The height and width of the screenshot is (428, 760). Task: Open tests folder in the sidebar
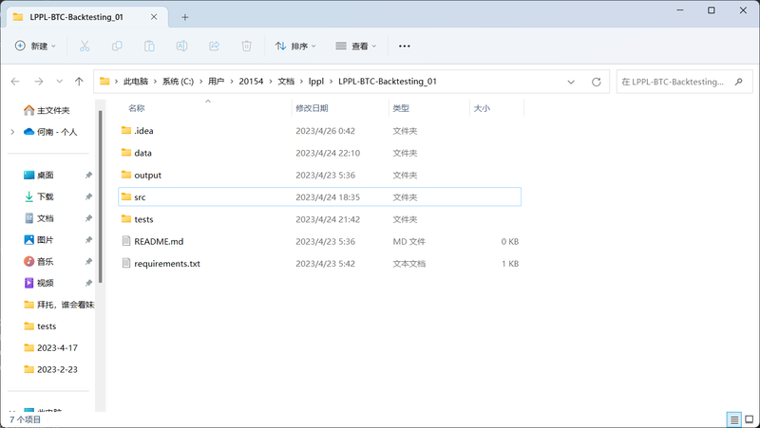40,326
